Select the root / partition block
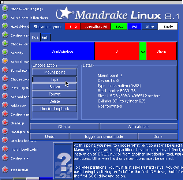 click(117, 51)
